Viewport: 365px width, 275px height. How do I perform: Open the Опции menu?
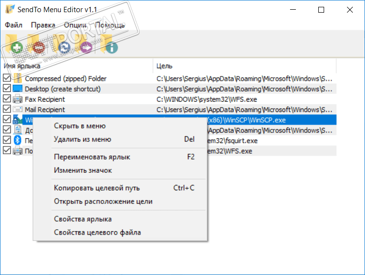(x=75, y=25)
